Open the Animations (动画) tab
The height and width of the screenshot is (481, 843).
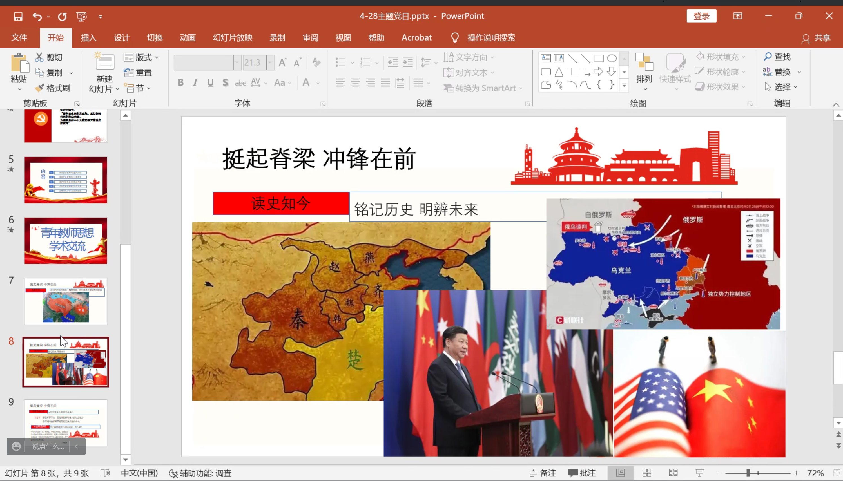188,37
